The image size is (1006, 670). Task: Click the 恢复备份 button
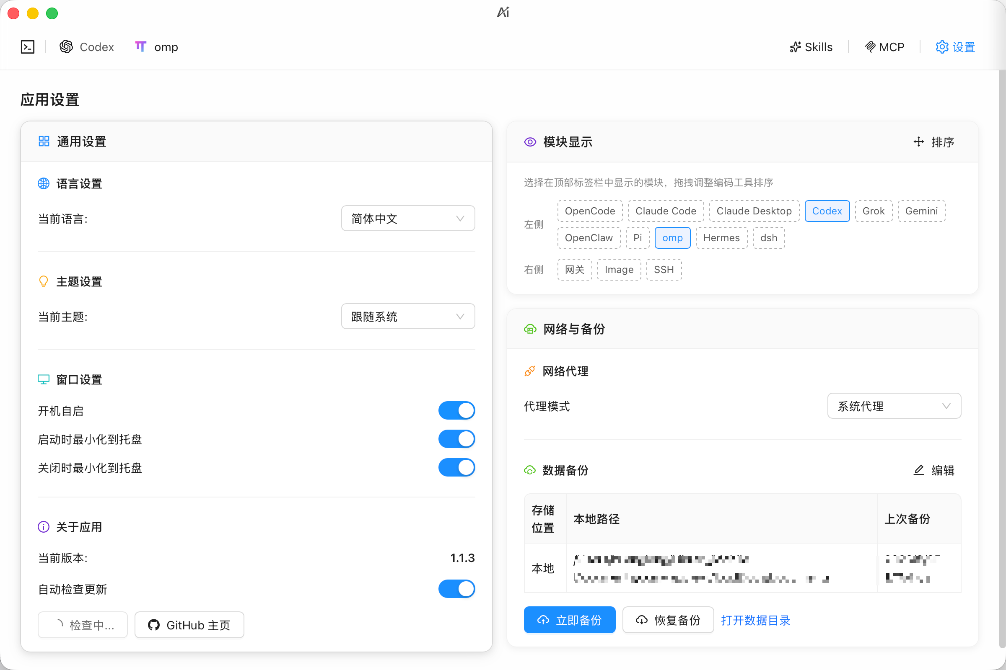click(x=668, y=620)
